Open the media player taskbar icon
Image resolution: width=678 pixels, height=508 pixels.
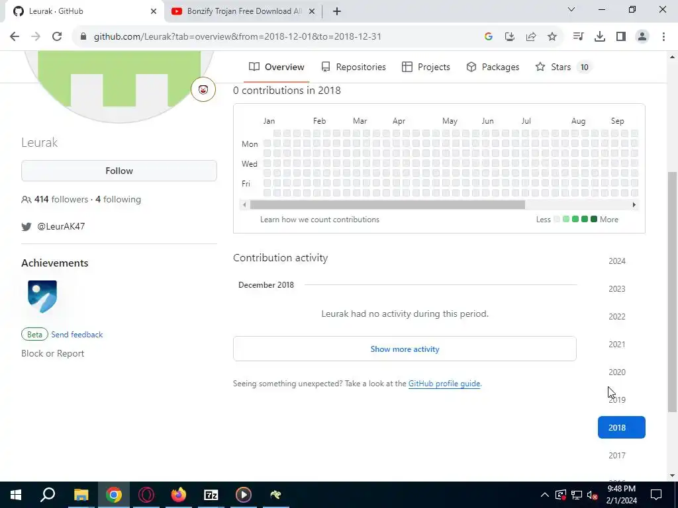(x=244, y=495)
